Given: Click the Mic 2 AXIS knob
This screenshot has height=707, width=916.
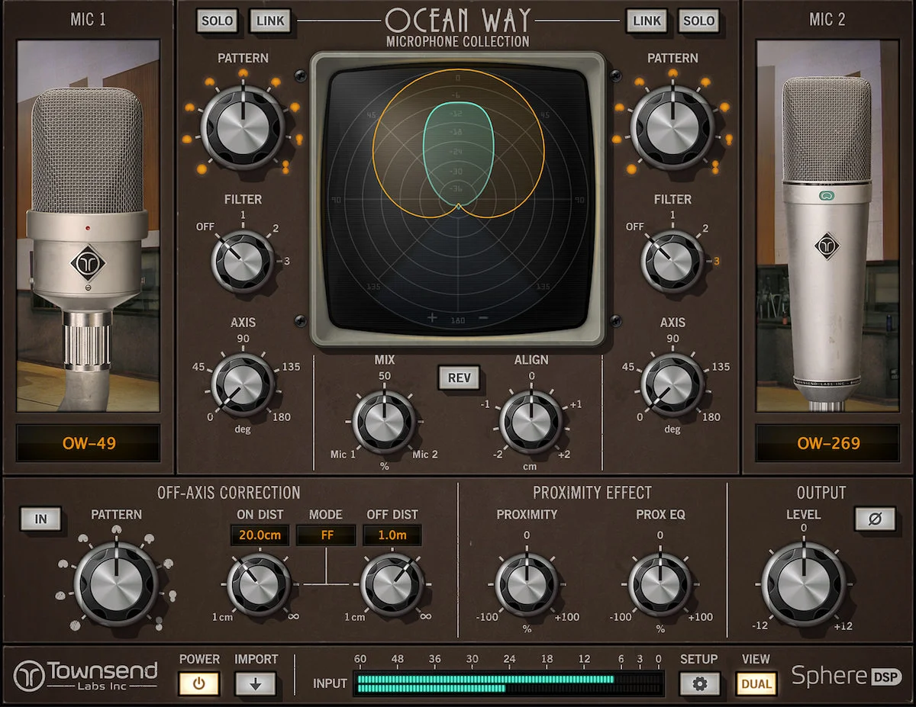Looking at the screenshot, I should 672,384.
